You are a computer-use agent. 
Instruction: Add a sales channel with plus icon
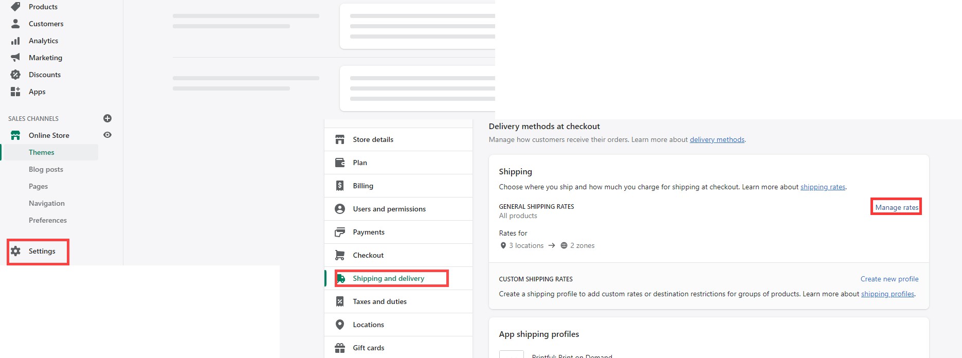click(x=107, y=118)
